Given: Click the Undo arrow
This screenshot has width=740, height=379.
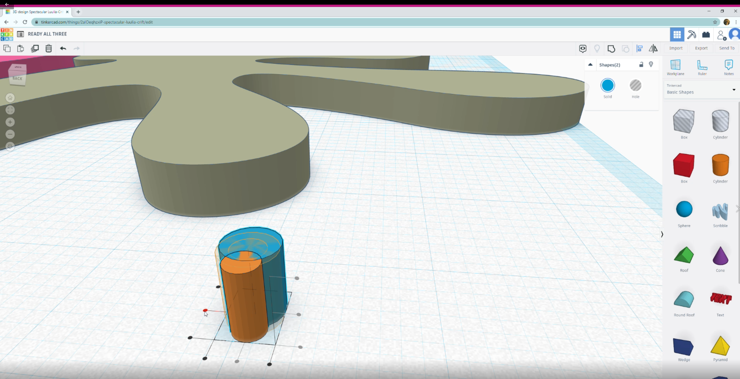Looking at the screenshot, I should (63, 48).
